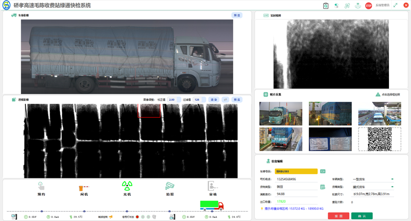Click the driver phone number field
Image resolution: width=411 pixels, height=221 pixels.
[296, 179]
